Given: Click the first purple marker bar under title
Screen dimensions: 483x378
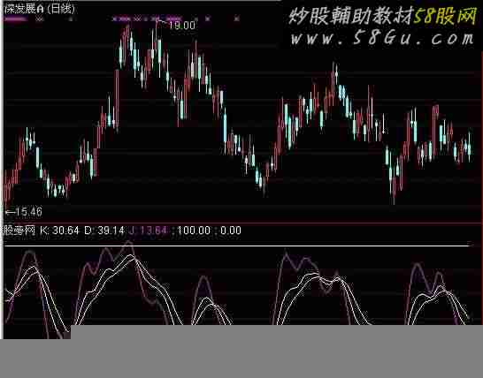Looking at the screenshot, I should point(15,19).
